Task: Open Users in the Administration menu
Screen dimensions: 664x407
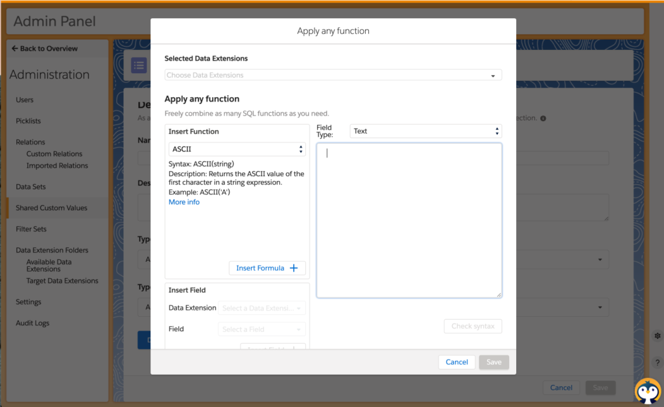Action: 25,100
